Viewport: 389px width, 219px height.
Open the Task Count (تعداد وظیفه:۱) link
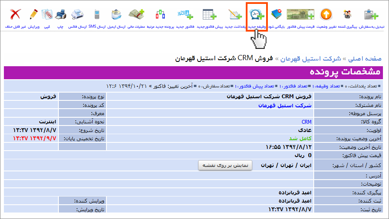coord(326,86)
